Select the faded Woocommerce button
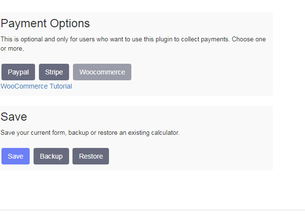 102,72
